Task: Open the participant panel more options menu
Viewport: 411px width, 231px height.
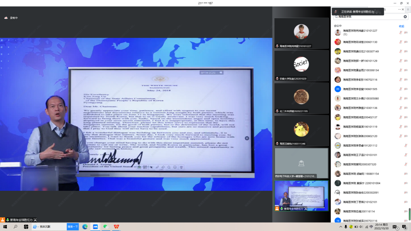Action: point(399,9)
